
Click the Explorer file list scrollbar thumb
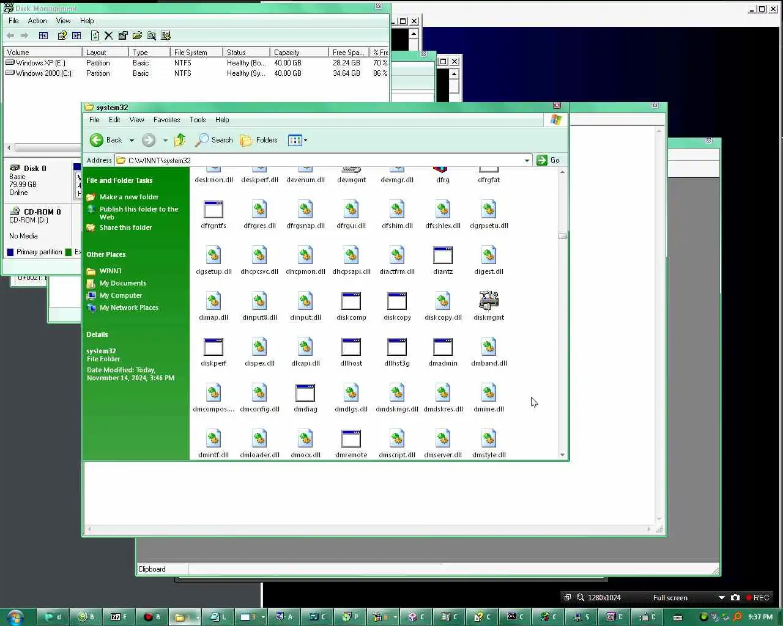pos(562,236)
